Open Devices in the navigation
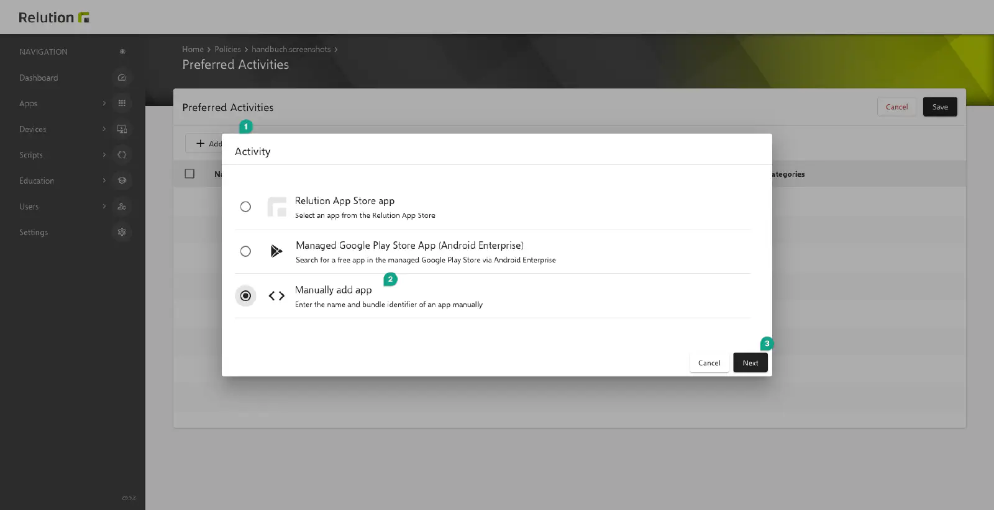Screen dimensions: 994x510 tap(33, 129)
